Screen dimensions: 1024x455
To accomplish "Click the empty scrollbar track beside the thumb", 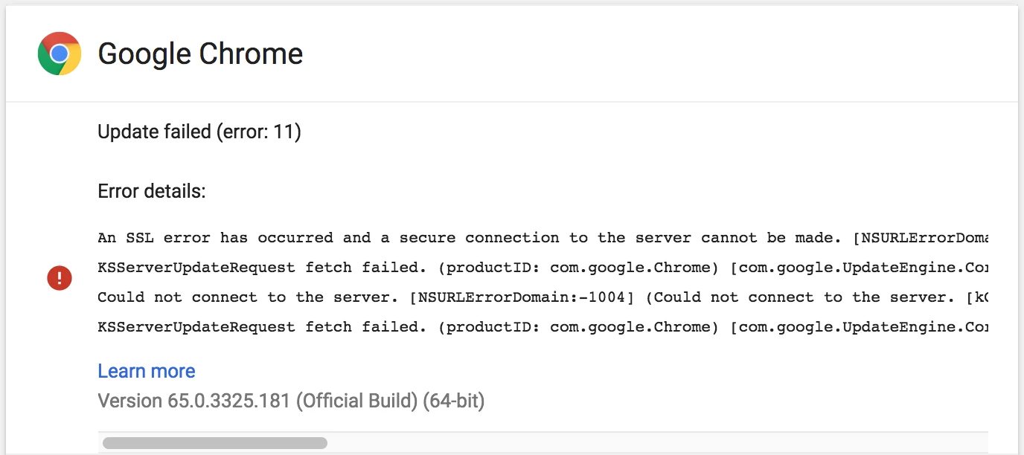I will [x=658, y=443].
